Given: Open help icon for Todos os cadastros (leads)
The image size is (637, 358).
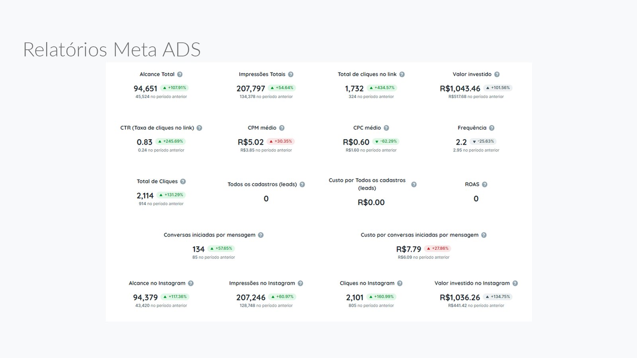Looking at the screenshot, I should (x=302, y=185).
